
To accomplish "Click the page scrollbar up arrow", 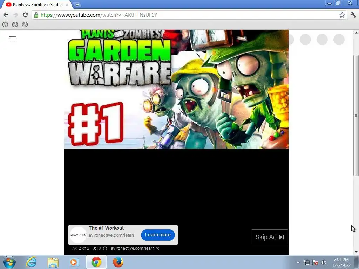I will (356, 33).
